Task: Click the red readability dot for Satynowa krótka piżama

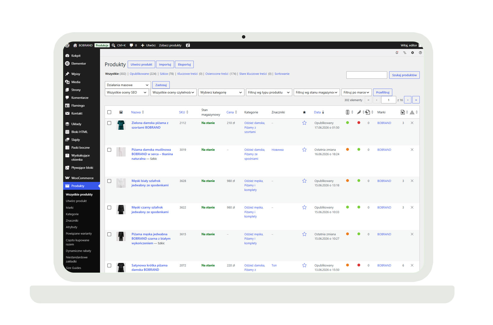Action: [359, 265]
